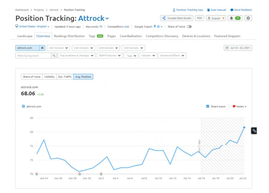Uncheck the Smart zoom checkbox

point(208,107)
